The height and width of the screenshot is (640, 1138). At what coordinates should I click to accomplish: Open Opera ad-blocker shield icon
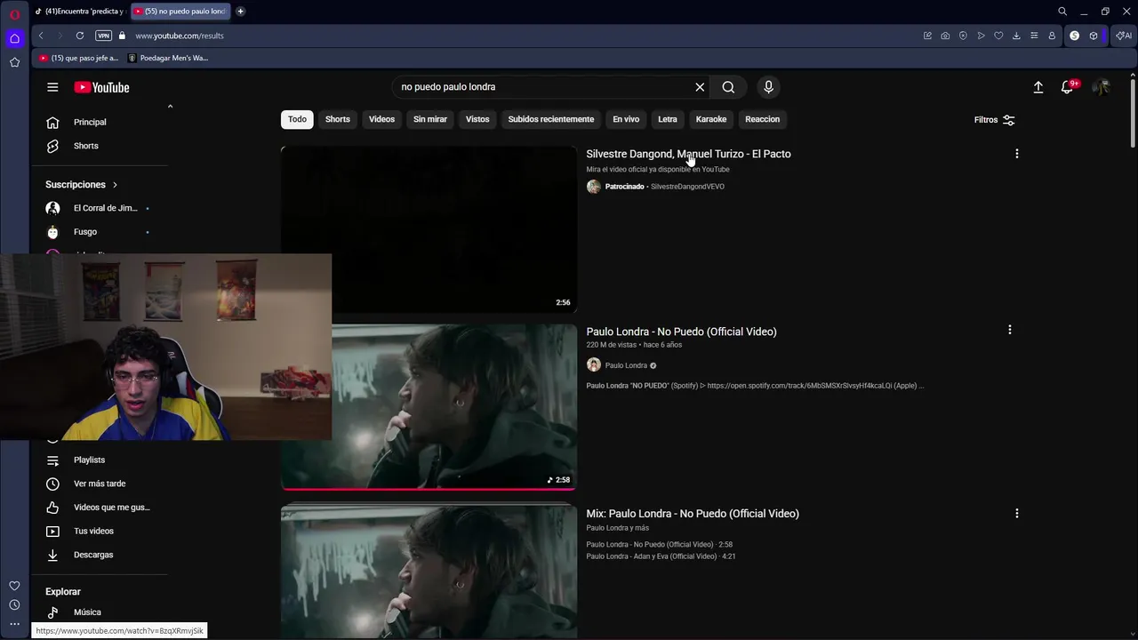tap(963, 36)
